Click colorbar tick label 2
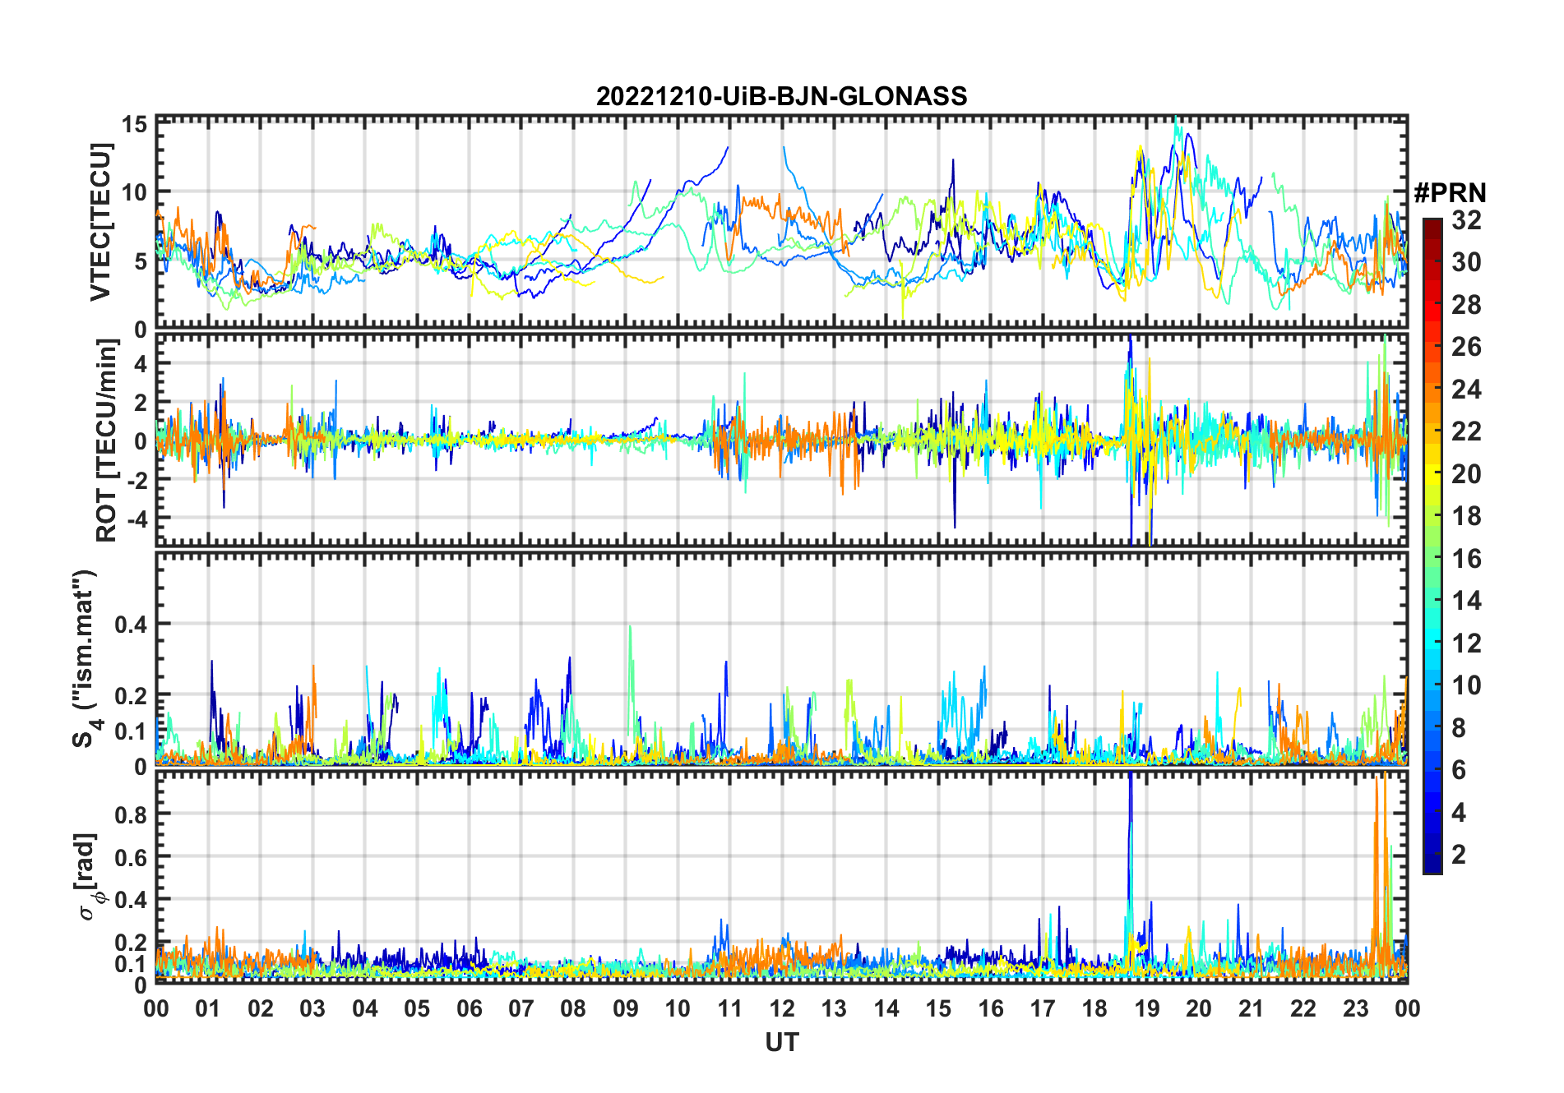This screenshot has width=1564, height=1093. click(1459, 855)
